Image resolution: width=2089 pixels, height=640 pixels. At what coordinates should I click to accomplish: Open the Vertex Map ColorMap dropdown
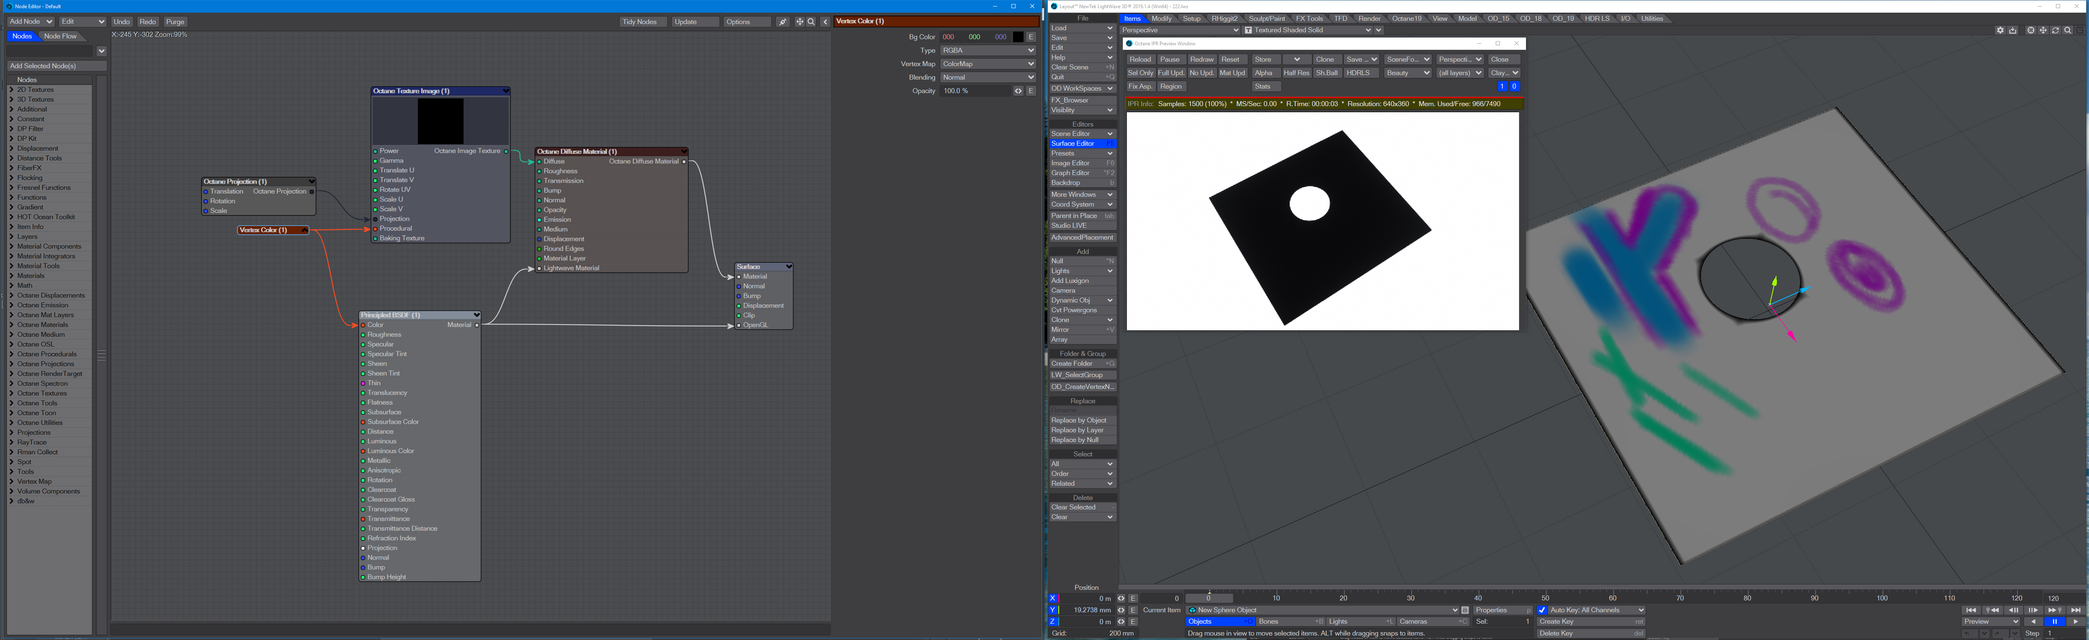tap(987, 64)
